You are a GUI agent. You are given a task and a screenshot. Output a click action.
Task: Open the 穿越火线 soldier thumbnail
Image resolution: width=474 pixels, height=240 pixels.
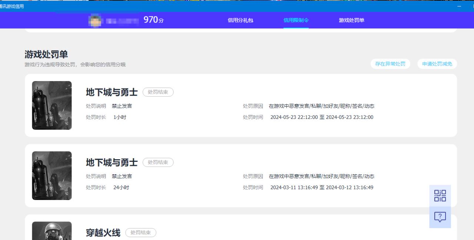[x=52, y=231]
